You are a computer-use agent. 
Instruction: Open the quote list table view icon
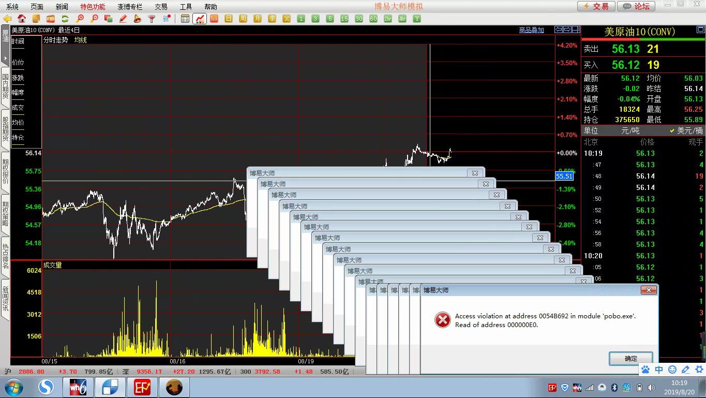[x=185, y=19]
